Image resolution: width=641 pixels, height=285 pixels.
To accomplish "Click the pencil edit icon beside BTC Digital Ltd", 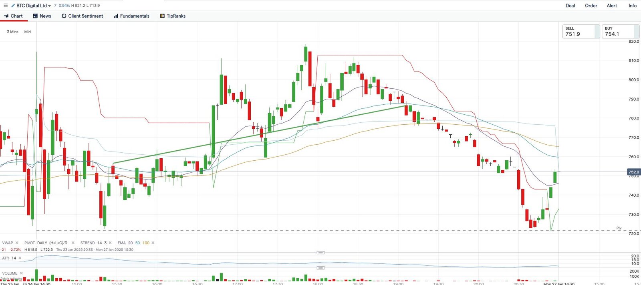I will point(13,6).
